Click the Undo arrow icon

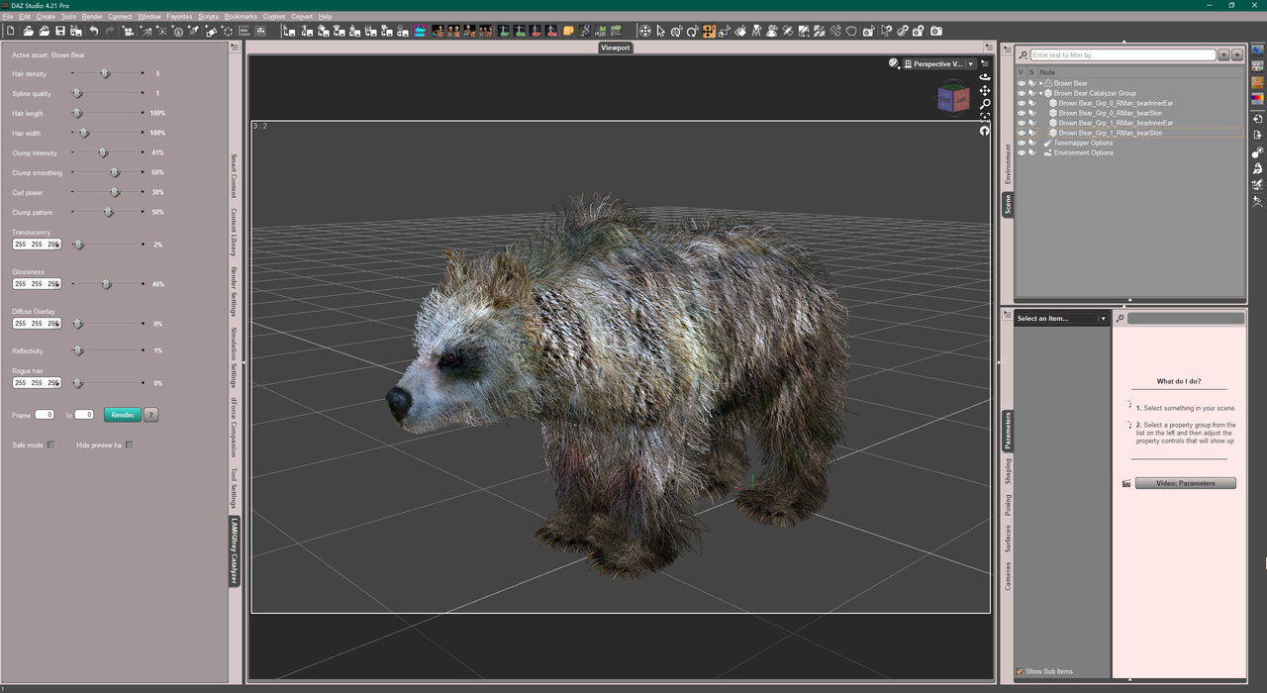click(94, 32)
